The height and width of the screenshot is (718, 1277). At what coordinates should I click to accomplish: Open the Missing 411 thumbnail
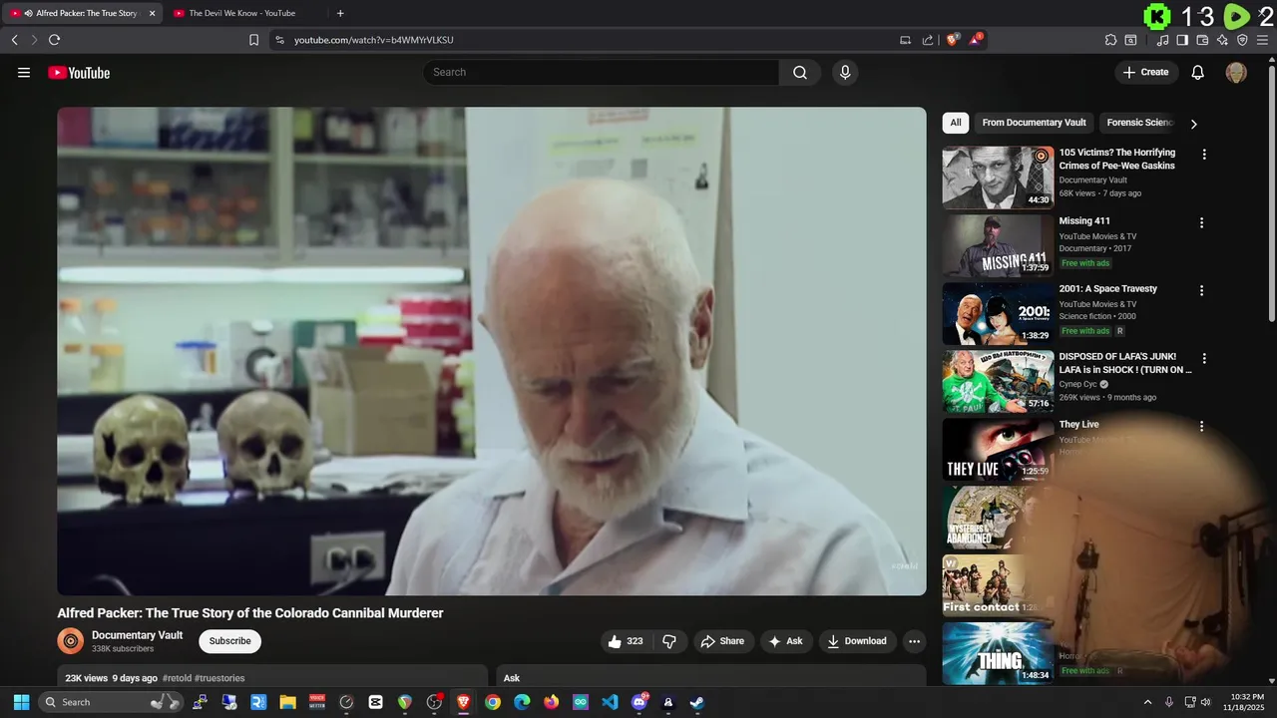pos(998,245)
